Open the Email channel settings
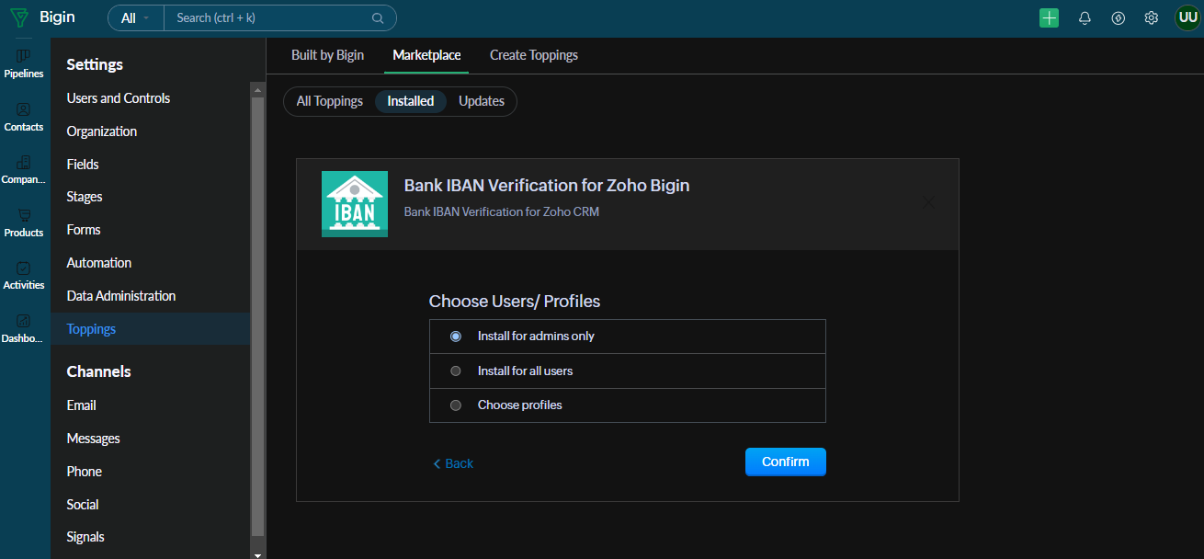The height and width of the screenshot is (559, 1204). [x=82, y=405]
